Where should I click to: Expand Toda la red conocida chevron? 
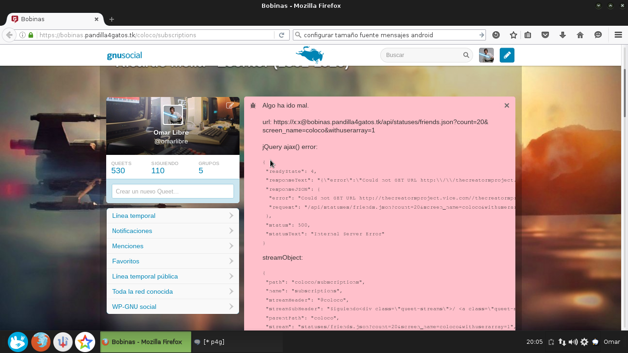pos(231,291)
